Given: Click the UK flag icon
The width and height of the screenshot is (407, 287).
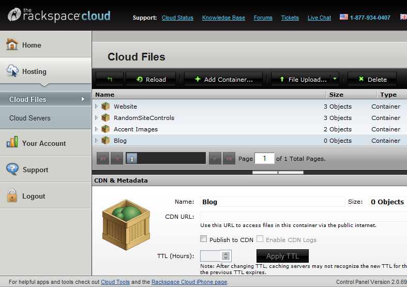Looking at the screenshot, I should 403,17.
